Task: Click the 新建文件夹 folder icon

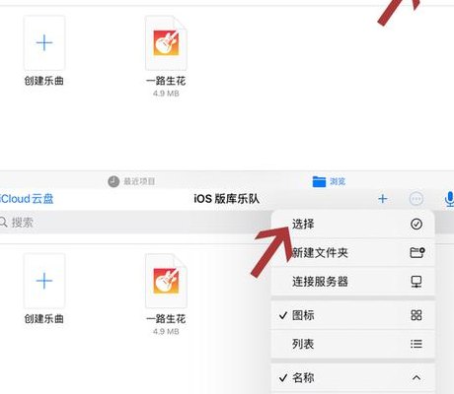Action: click(x=417, y=252)
